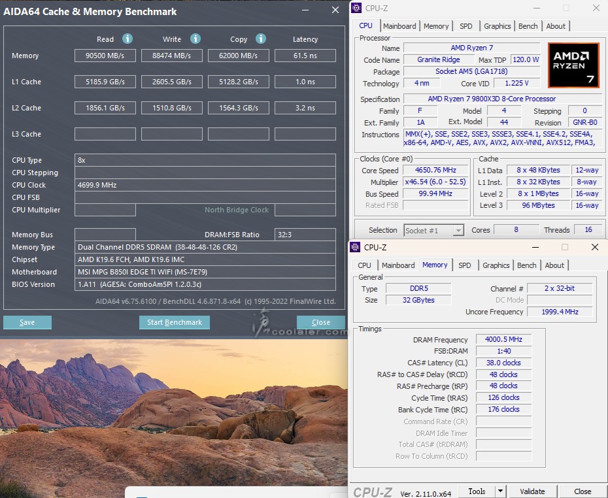Select Memory tab in lower CPU-Z window
The image size is (608, 498).
435,265
